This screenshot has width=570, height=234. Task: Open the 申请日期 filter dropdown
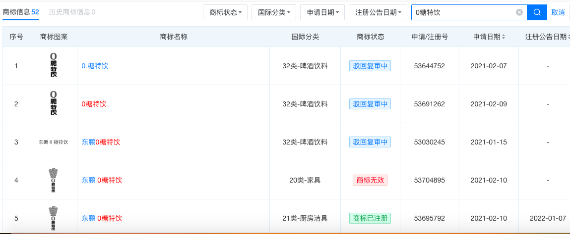coord(322,12)
